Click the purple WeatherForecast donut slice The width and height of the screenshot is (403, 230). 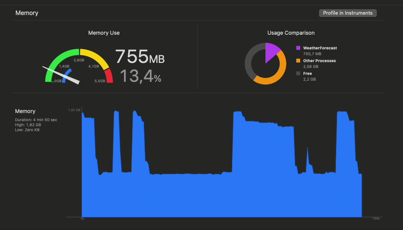click(x=271, y=50)
